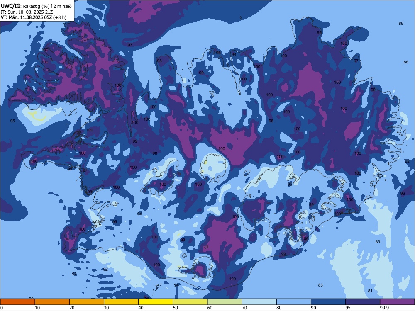Click the '91' humidity value on the map
Screen dimensions: 415x311
[379, 175]
